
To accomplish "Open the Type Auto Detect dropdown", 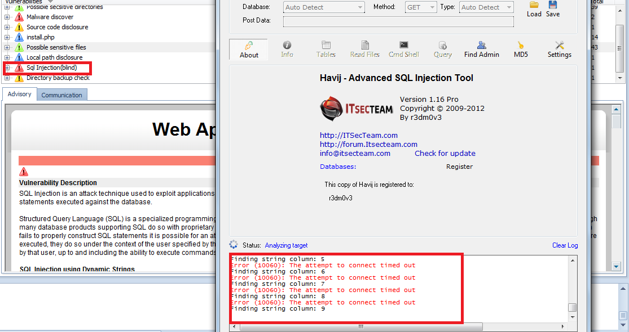I will click(486, 7).
